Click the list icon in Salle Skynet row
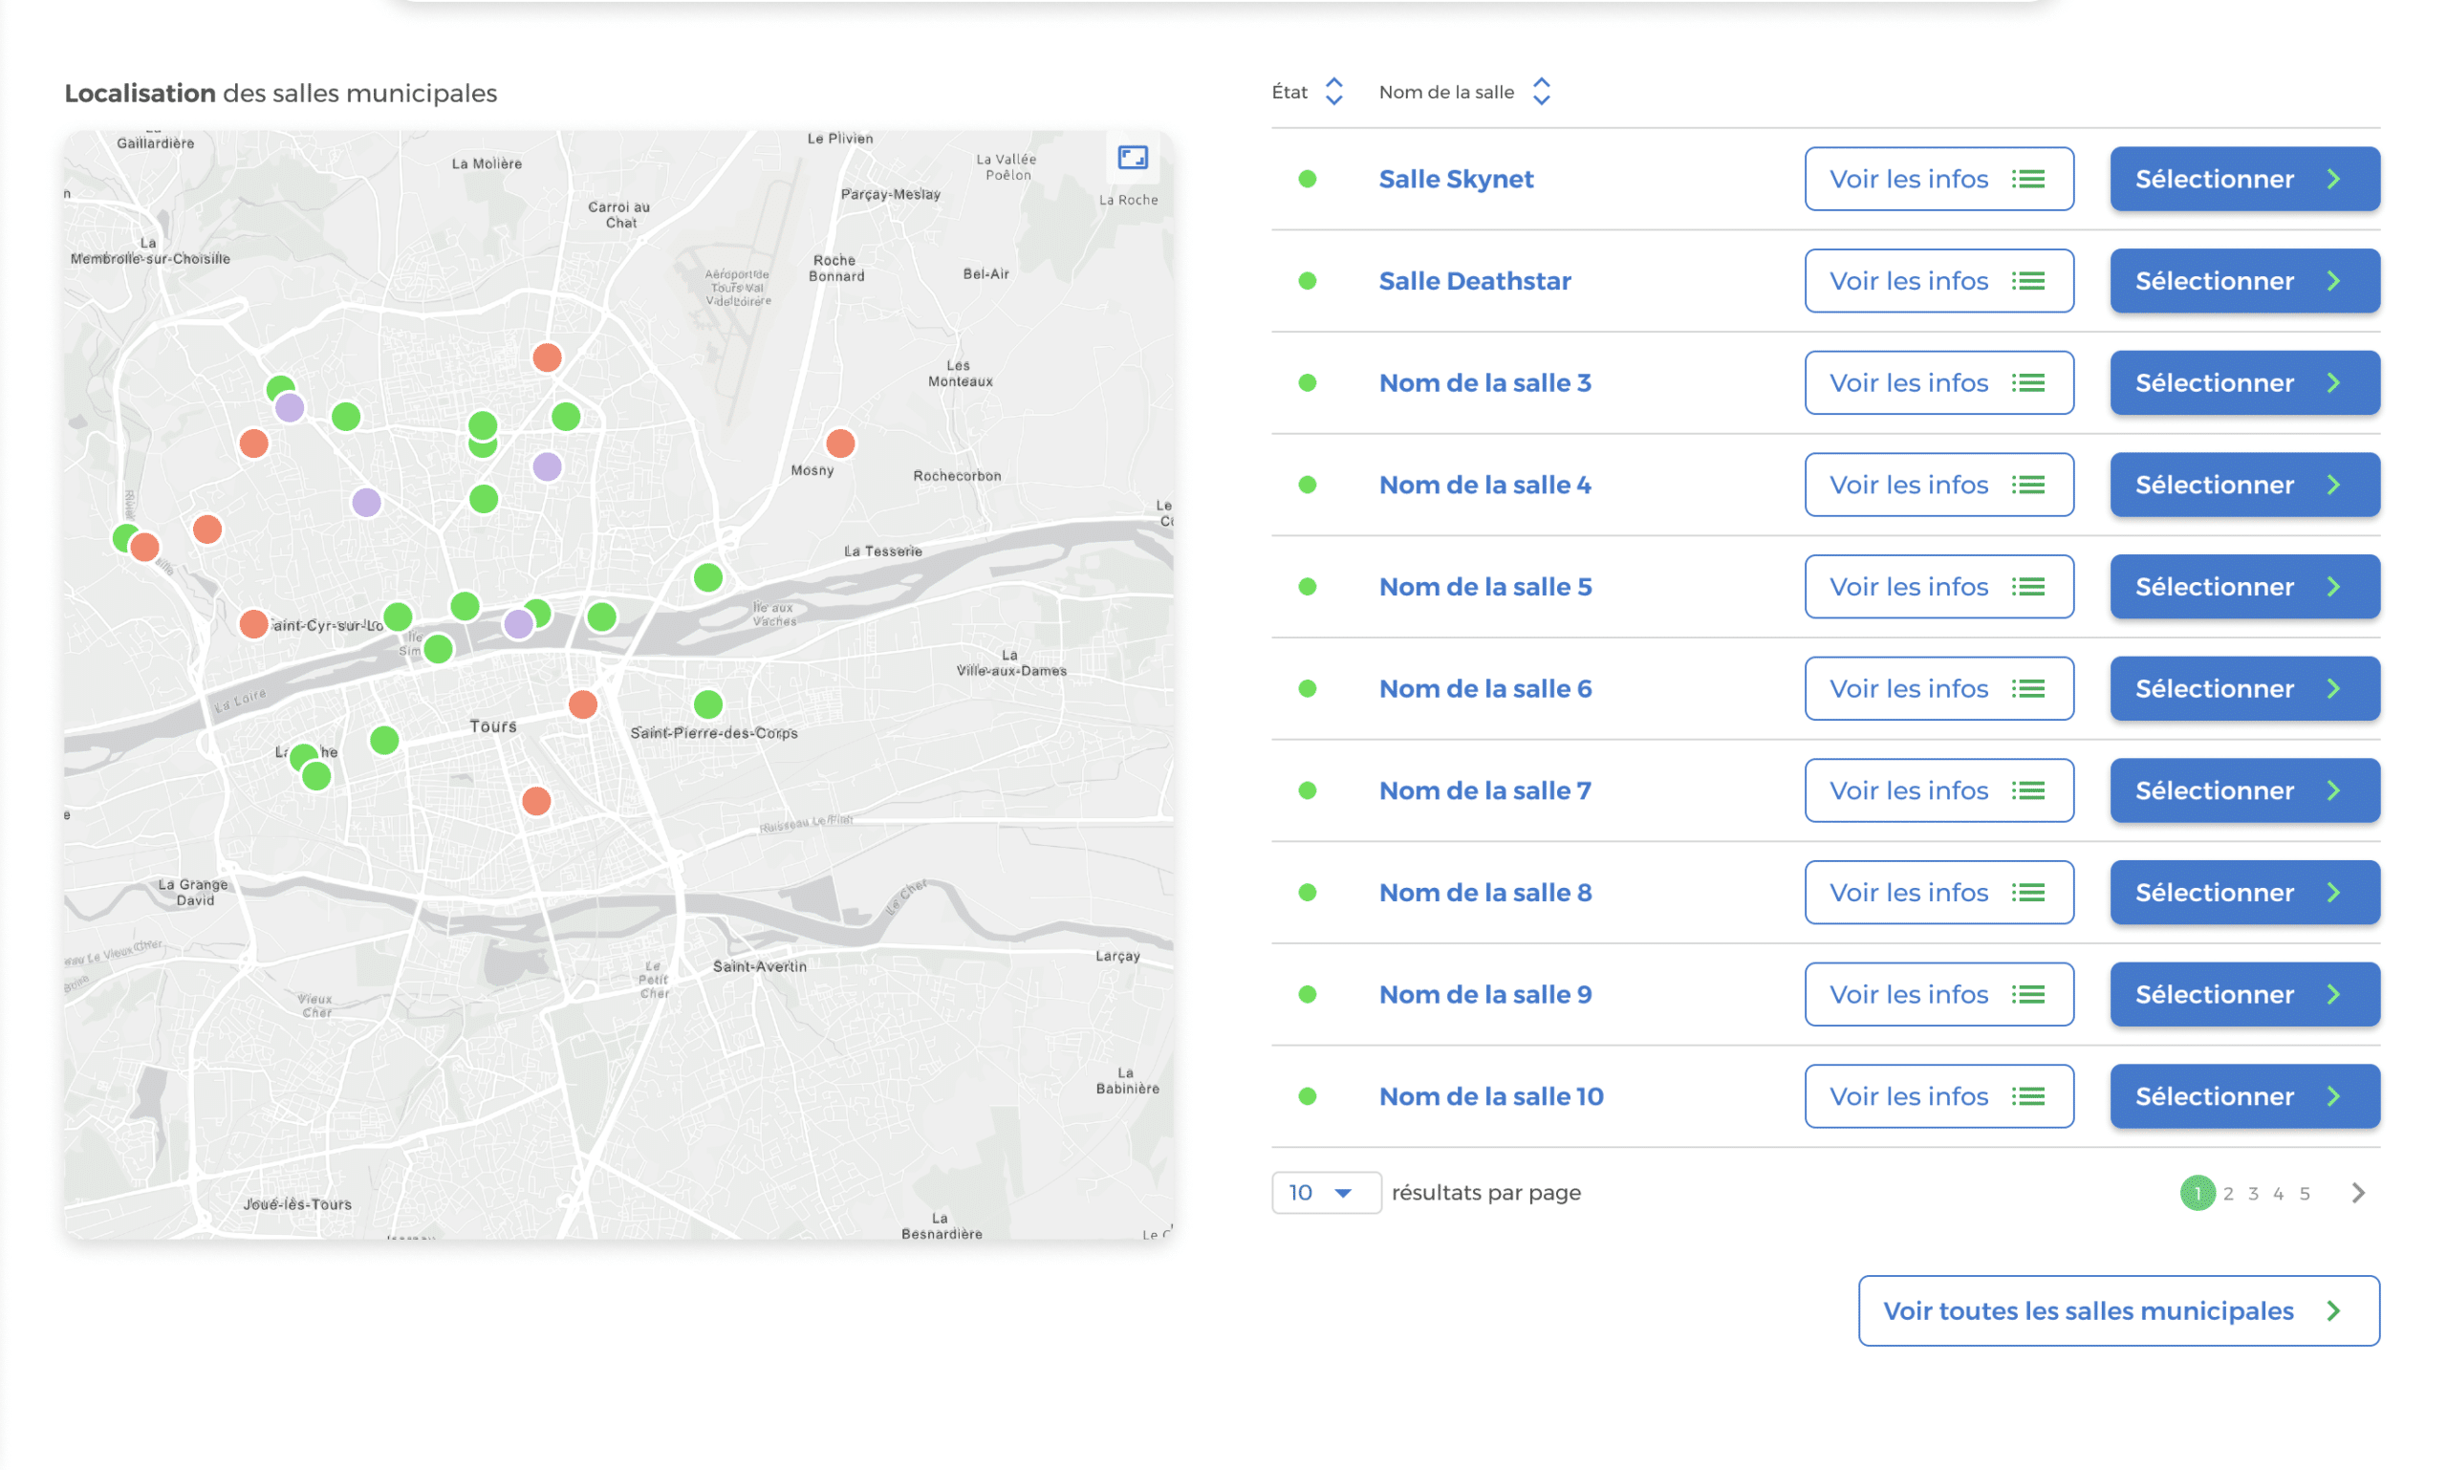2447x1470 pixels. click(2028, 180)
